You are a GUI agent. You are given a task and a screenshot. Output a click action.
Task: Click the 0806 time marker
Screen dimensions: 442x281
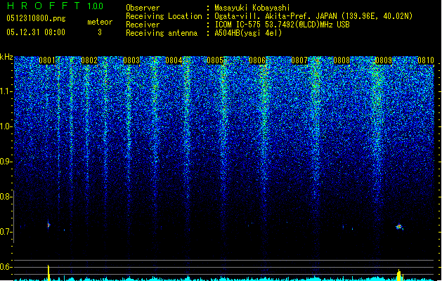tap(257, 60)
